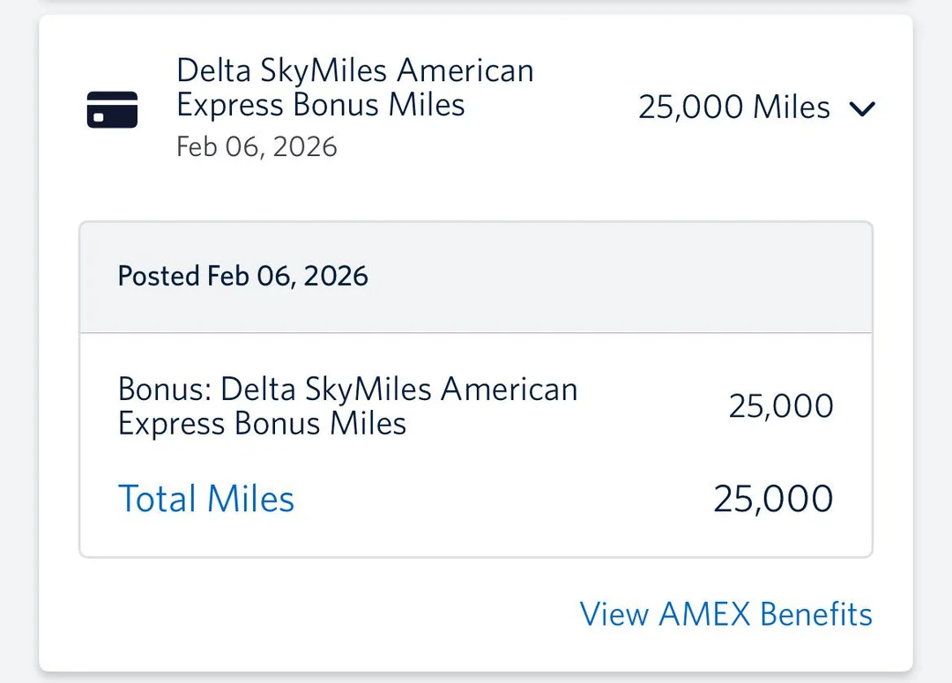Image resolution: width=952 pixels, height=683 pixels.
Task: Click the AMEX word in benefits link
Action: coord(704,614)
